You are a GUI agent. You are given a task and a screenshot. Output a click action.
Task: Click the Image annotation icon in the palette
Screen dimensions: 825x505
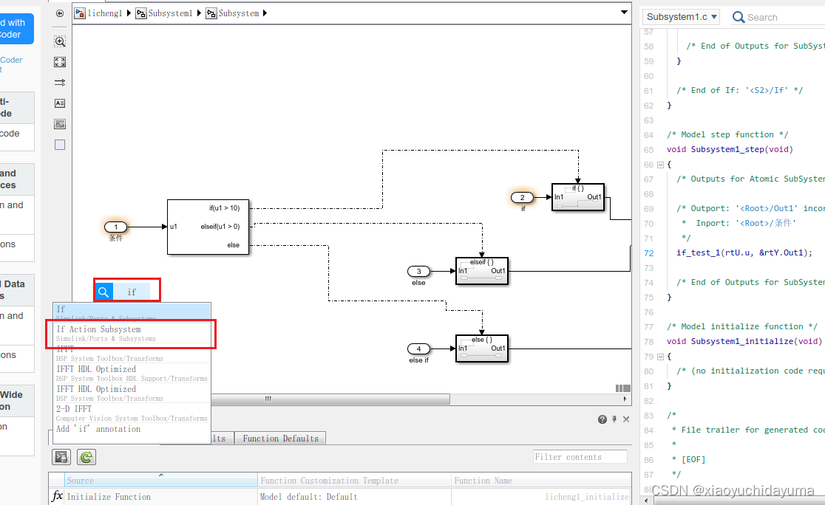pyautogui.click(x=59, y=123)
